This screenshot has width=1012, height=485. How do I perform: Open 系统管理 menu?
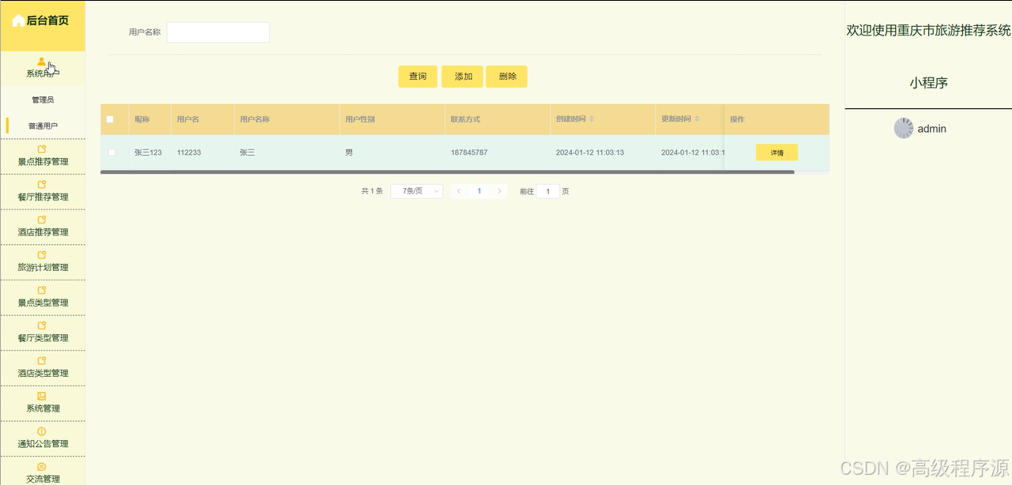coord(42,403)
